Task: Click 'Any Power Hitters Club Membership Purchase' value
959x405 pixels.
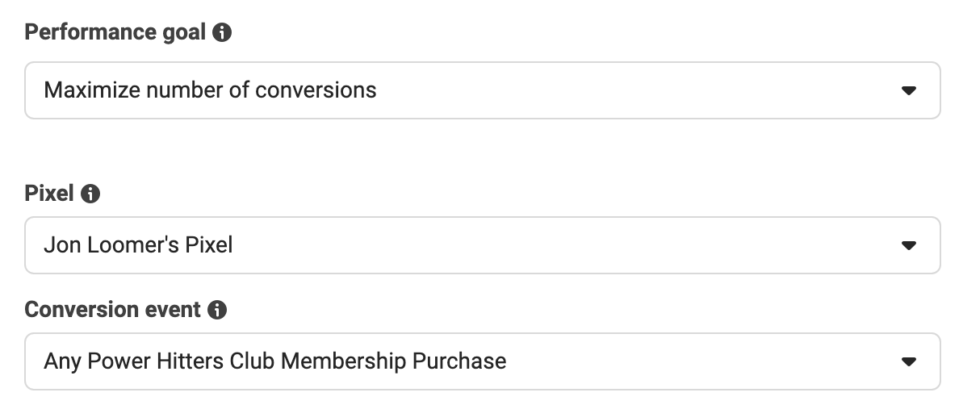Action: click(x=274, y=361)
